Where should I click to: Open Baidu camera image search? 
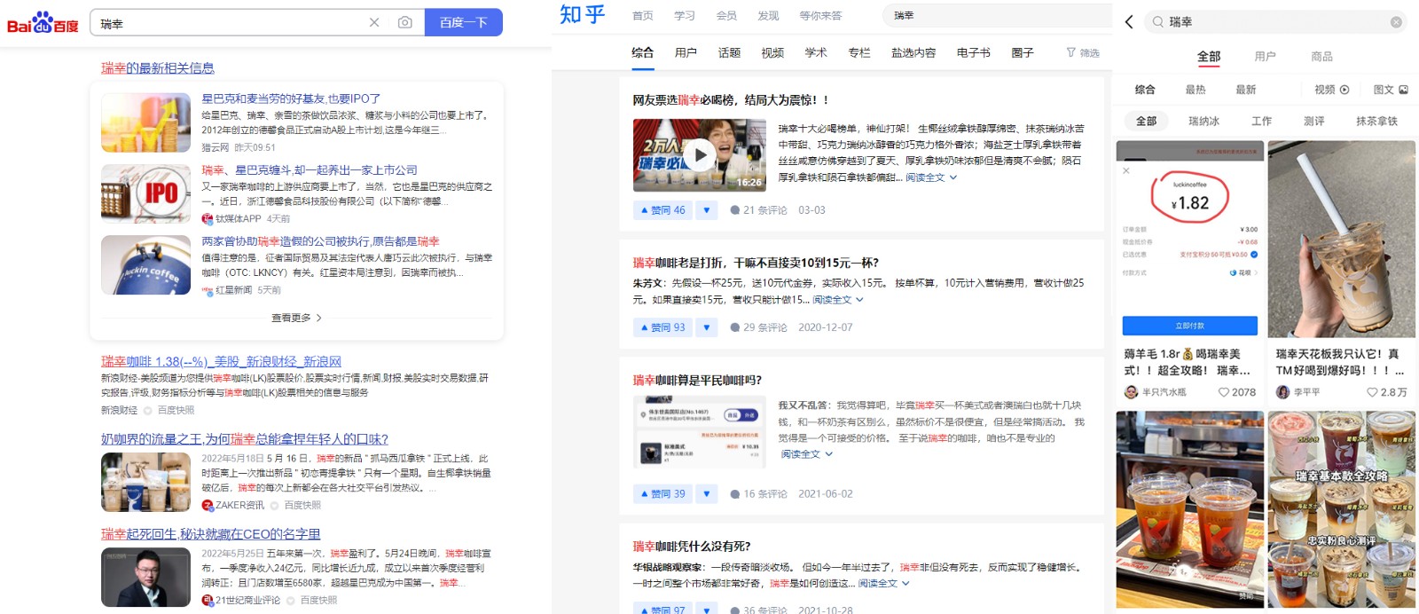[404, 23]
